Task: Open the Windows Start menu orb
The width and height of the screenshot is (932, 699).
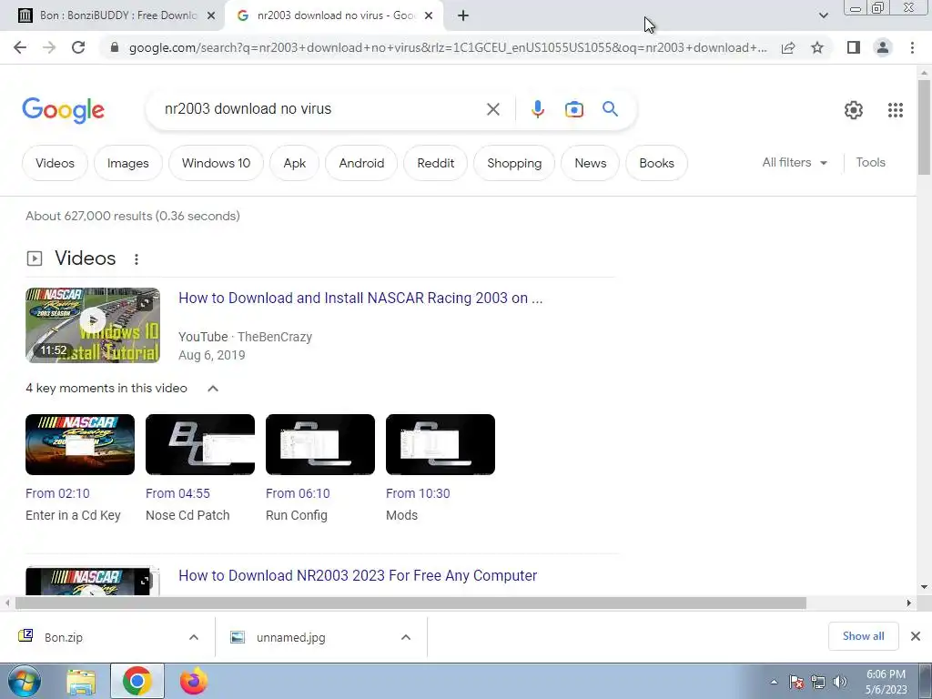Action: [x=24, y=681]
